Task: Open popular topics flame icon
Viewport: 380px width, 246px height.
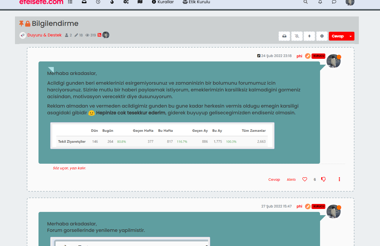Action: pos(112,2)
